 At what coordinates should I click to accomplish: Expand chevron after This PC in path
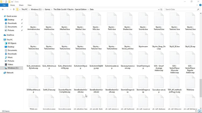[29, 9]
